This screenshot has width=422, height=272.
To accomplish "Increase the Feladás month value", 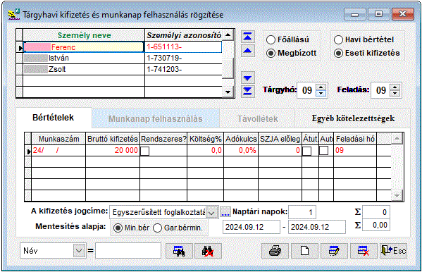I will click(x=395, y=87).
